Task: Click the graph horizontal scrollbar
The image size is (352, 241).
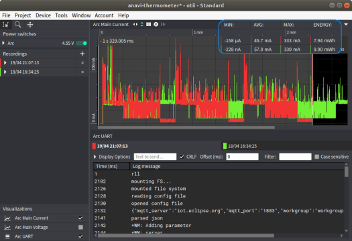Action: 186,127
